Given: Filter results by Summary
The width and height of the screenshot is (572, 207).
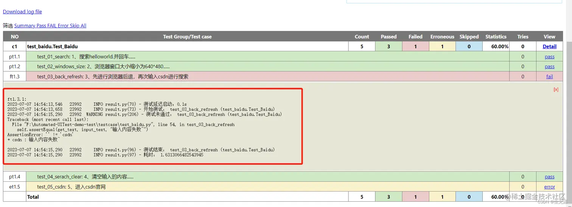Looking at the screenshot, I should [25, 26].
